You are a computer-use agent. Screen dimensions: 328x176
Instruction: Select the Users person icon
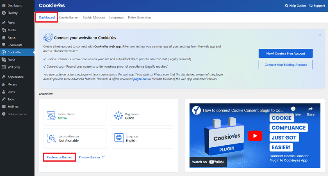(x=4, y=92)
